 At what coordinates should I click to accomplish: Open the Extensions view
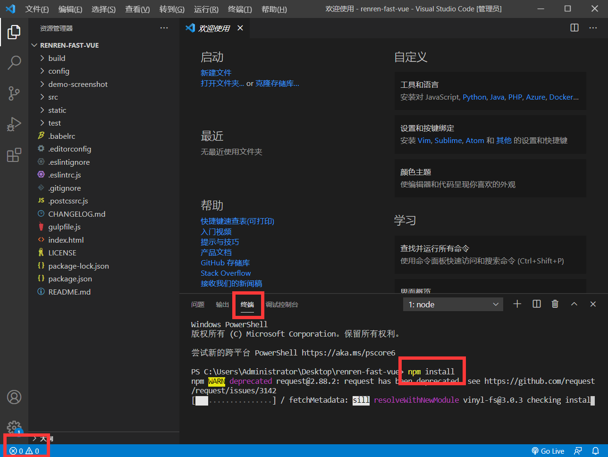click(x=14, y=155)
